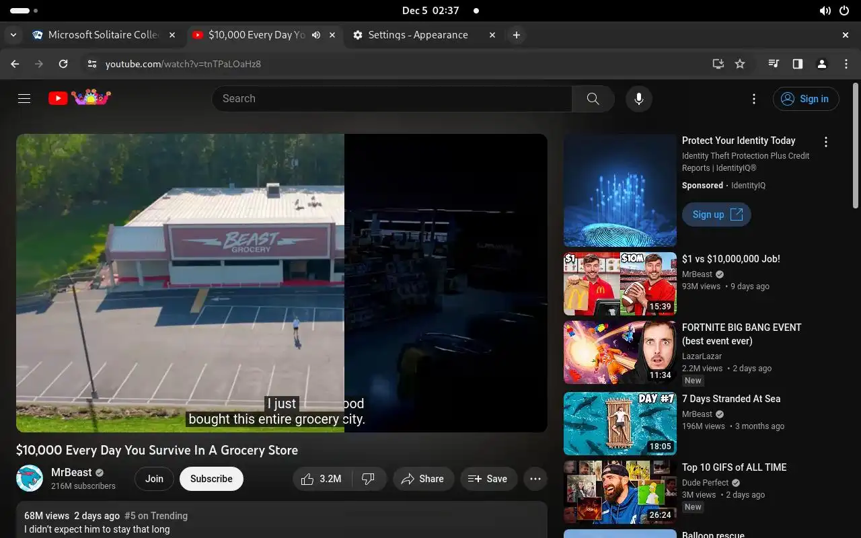The width and height of the screenshot is (861, 538).
Task: Open system power menu
Action: [x=844, y=11]
